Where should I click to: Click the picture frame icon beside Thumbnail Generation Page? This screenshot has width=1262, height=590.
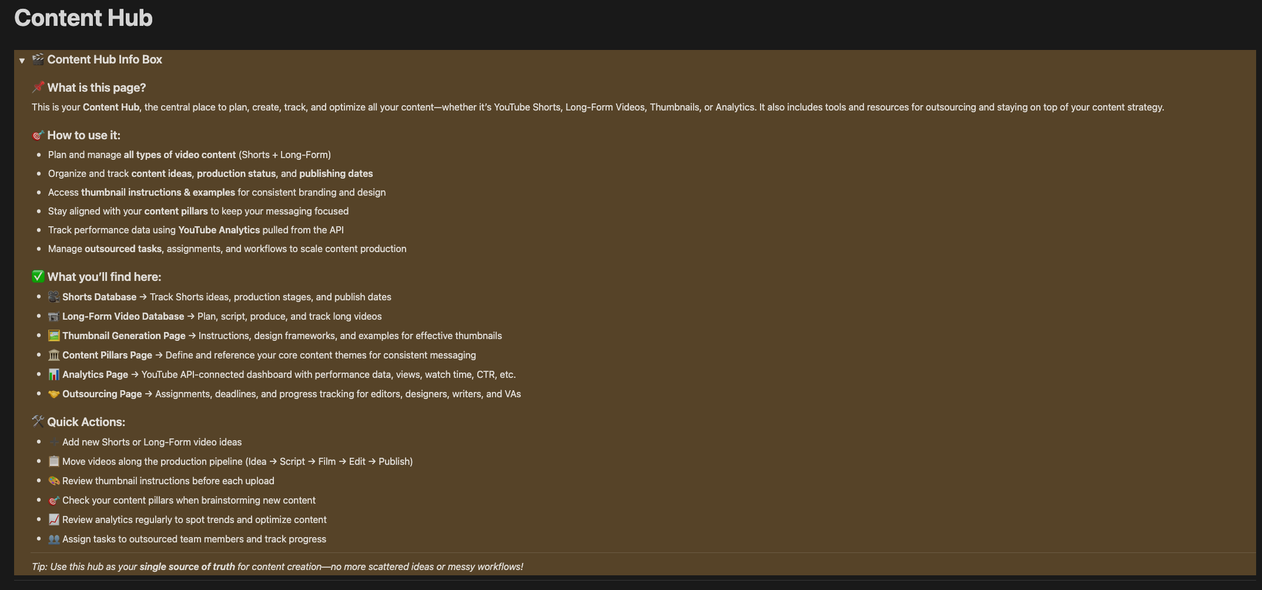[x=54, y=336]
